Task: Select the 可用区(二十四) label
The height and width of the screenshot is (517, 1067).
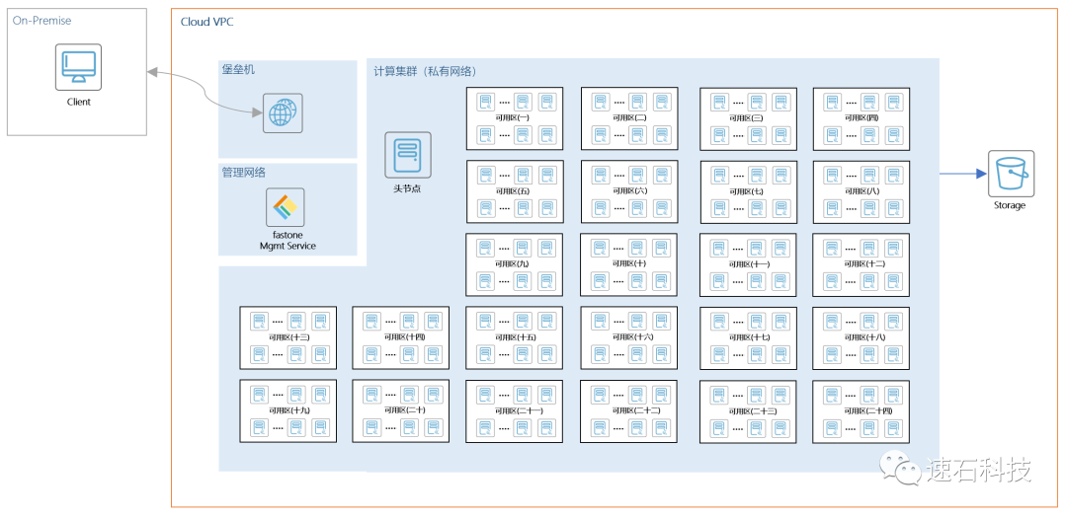Action: [x=868, y=410]
